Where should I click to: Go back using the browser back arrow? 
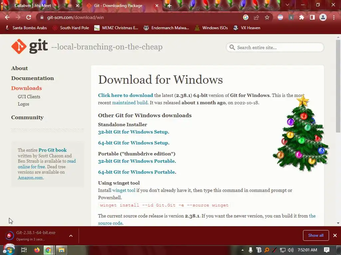[7, 17]
